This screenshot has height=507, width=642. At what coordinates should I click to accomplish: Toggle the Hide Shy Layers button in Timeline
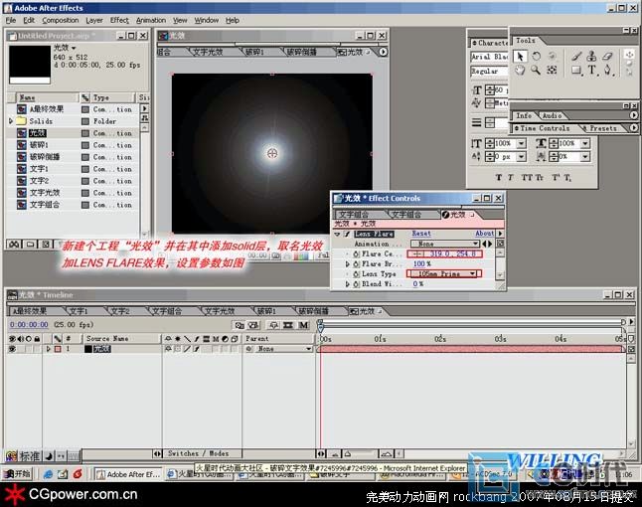click(273, 325)
